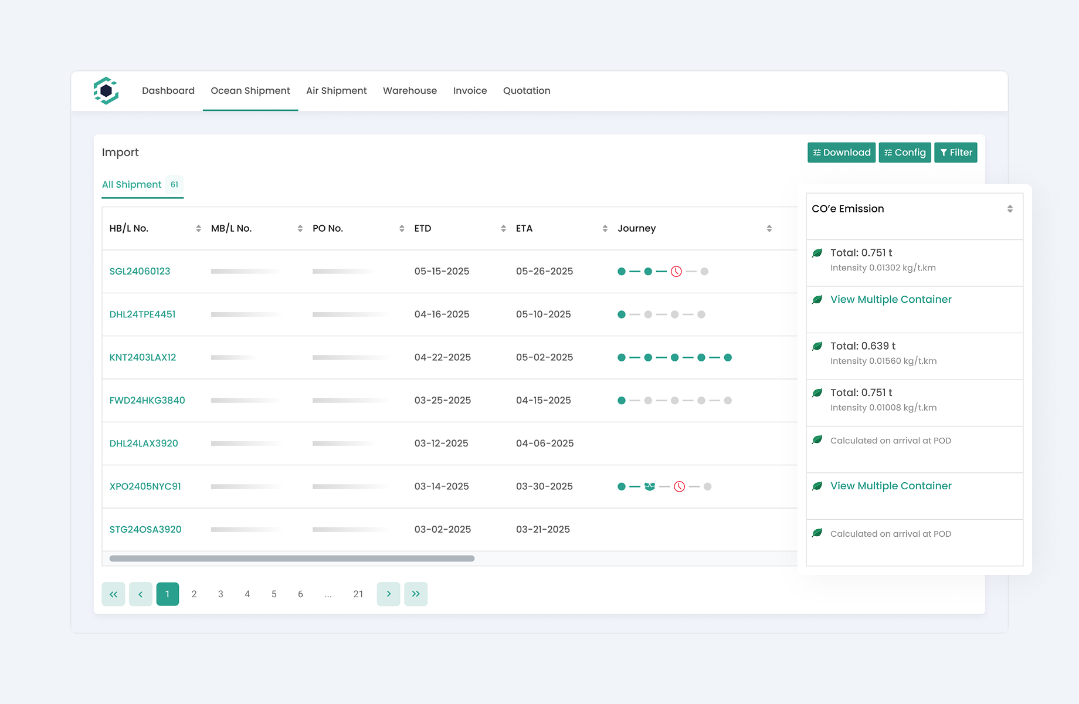Image resolution: width=1079 pixels, height=704 pixels.
Task: Click the company hexagon logo
Action: click(x=106, y=91)
